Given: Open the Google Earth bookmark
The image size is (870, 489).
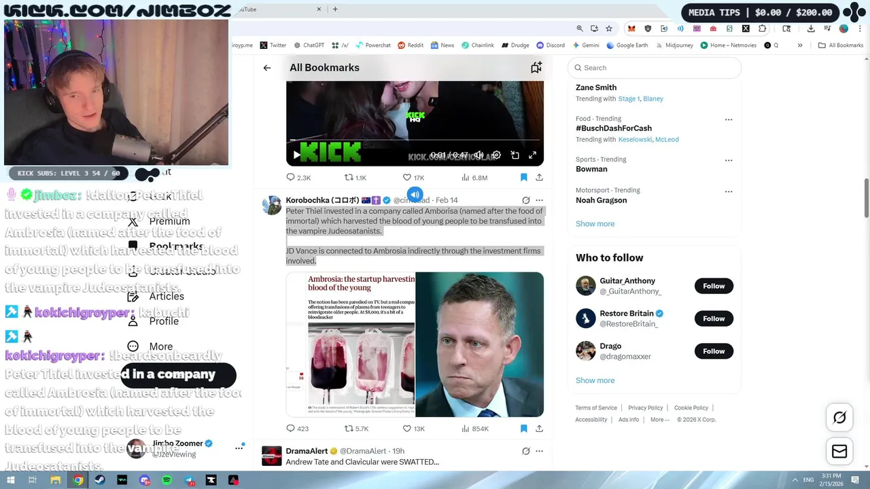Looking at the screenshot, I should [x=627, y=46].
